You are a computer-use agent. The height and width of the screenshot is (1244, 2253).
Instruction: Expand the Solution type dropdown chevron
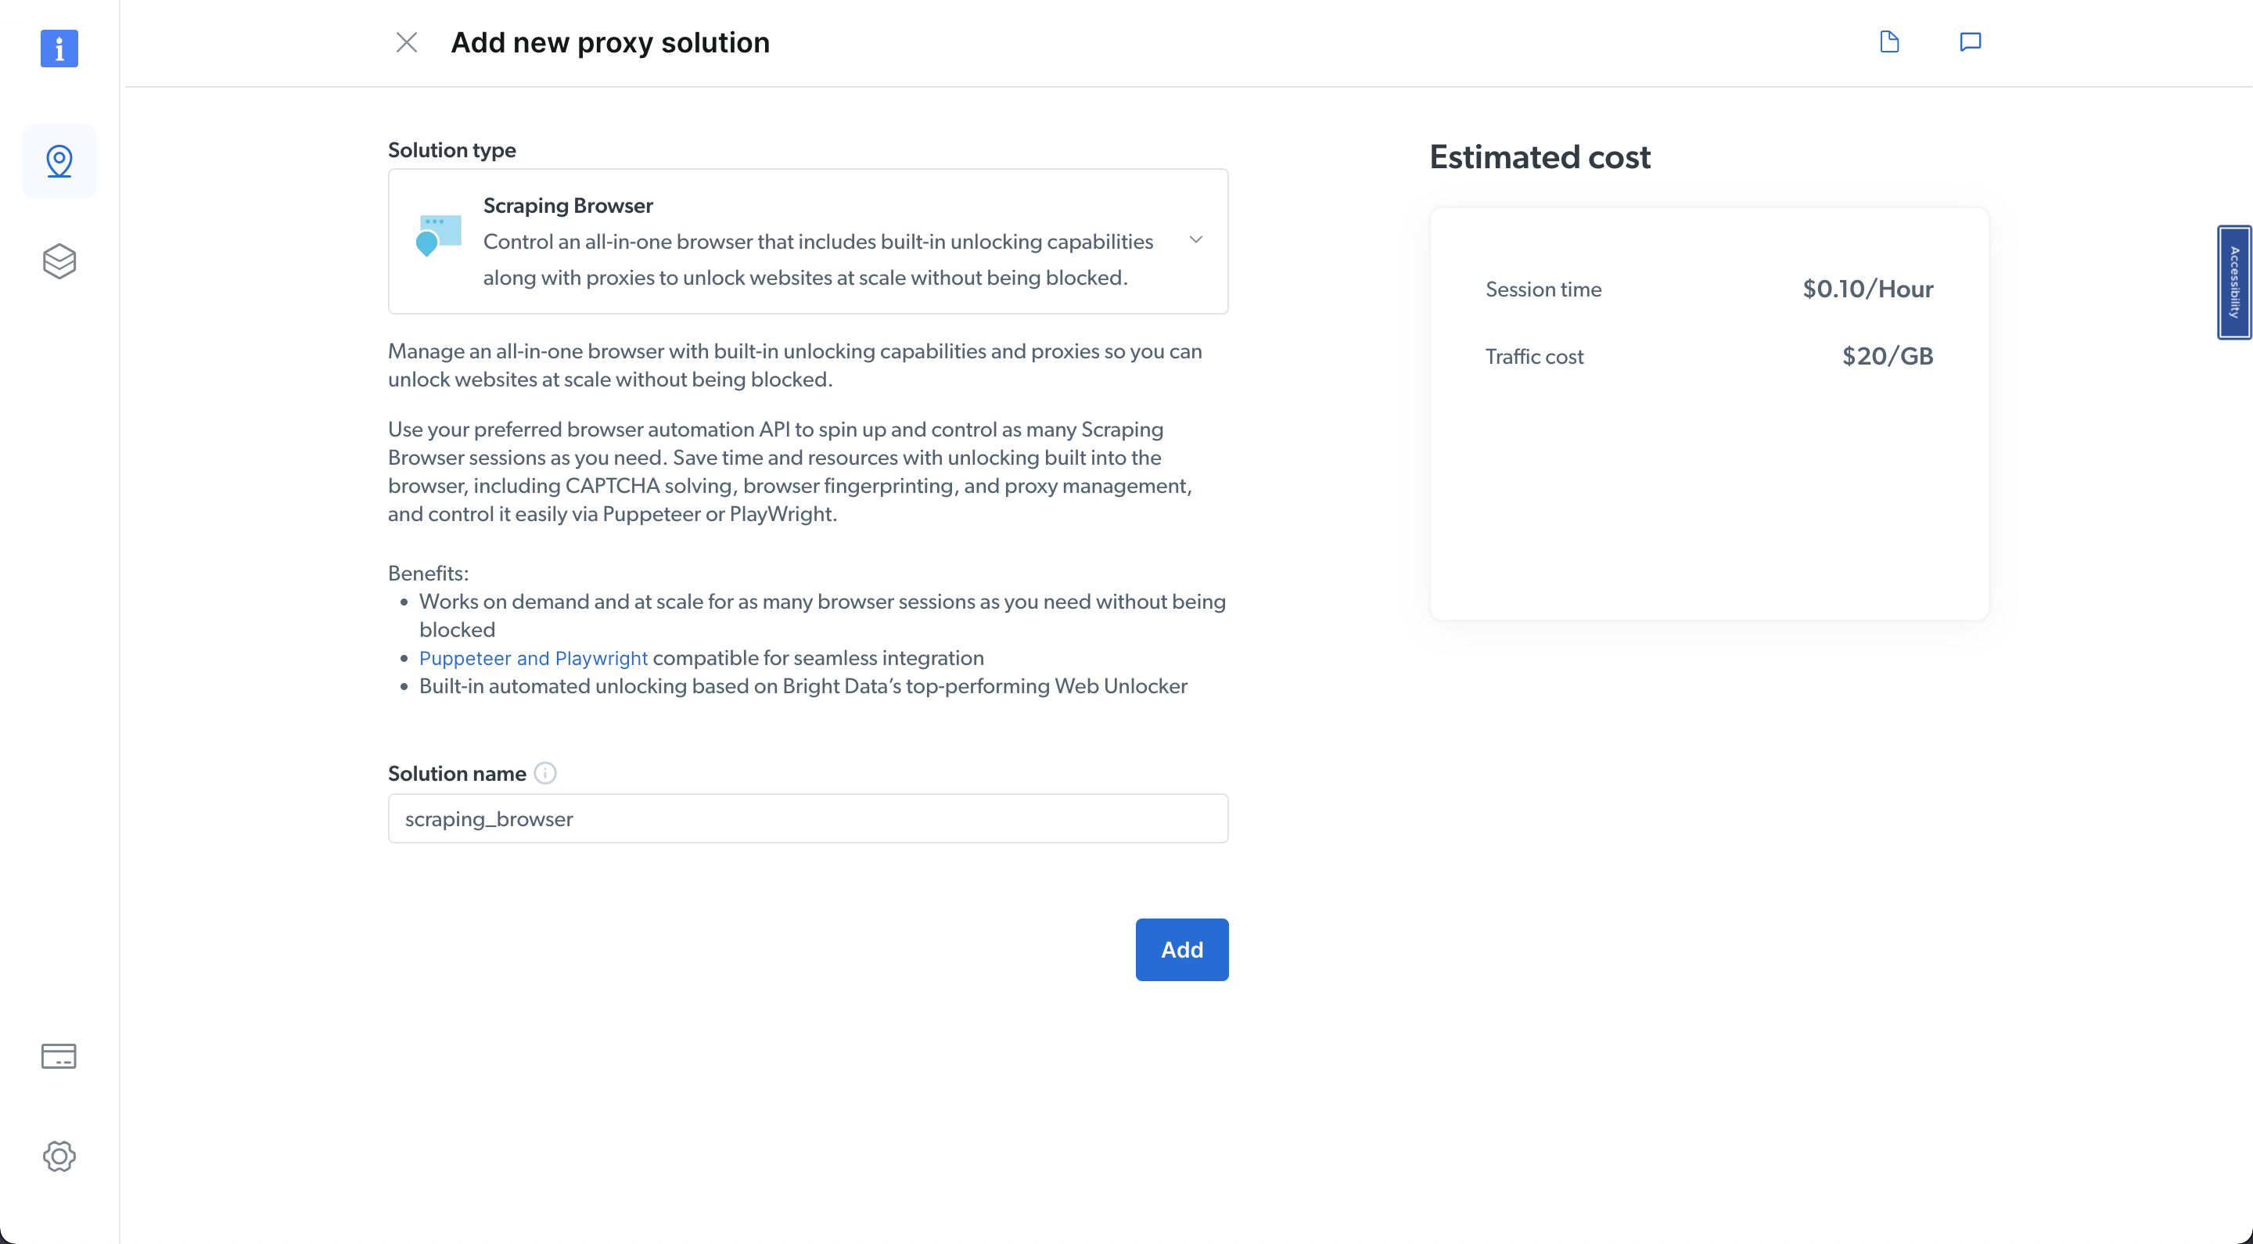[x=1195, y=239]
